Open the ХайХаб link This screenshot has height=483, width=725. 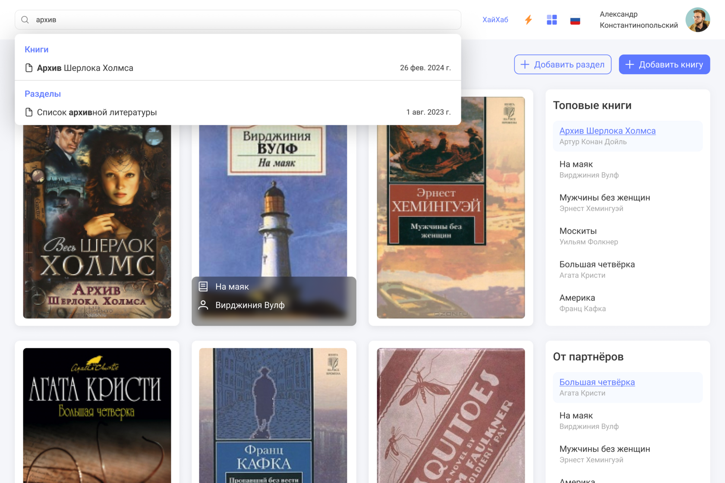coord(495,20)
